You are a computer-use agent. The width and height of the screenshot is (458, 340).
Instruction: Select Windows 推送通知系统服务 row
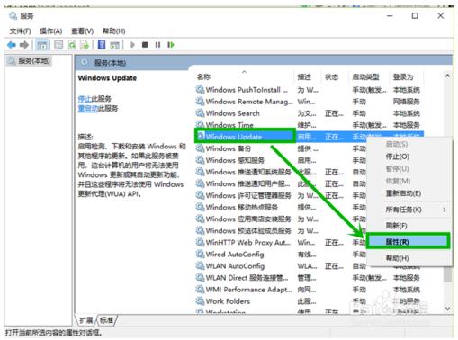281,172
